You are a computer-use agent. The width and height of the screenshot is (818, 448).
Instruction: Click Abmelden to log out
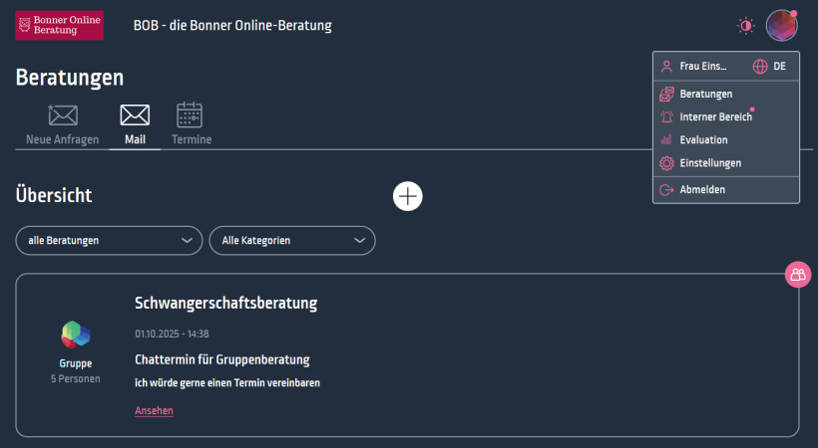[x=701, y=189]
